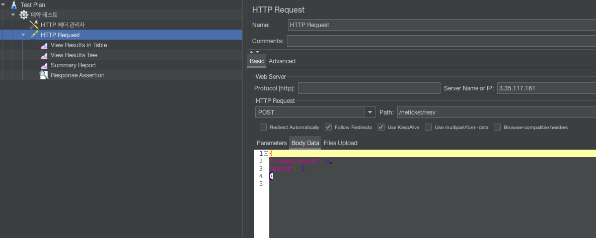Click the 예약 테스트 thread group gear icon
The width and height of the screenshot is (596, 238).
[x=24, y=15]
